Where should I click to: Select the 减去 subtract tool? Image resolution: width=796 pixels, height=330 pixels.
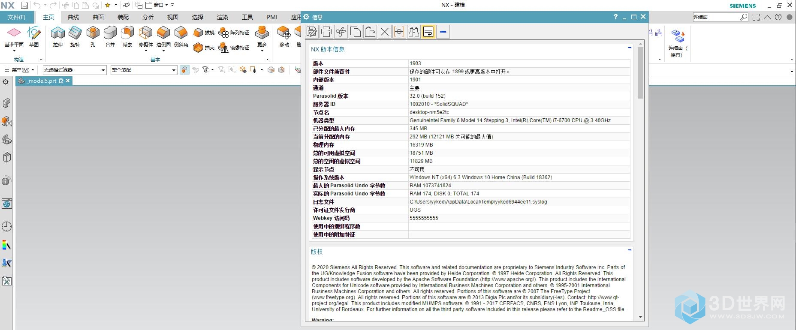click(127, 37)
